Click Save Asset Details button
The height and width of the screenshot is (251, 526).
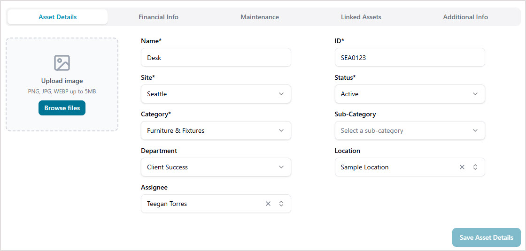tap(486, 237)
